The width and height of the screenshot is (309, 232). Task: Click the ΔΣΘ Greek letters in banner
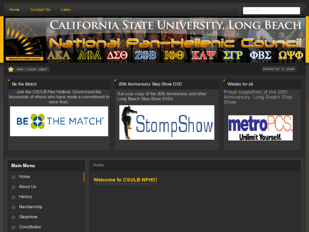coord(117,55)
